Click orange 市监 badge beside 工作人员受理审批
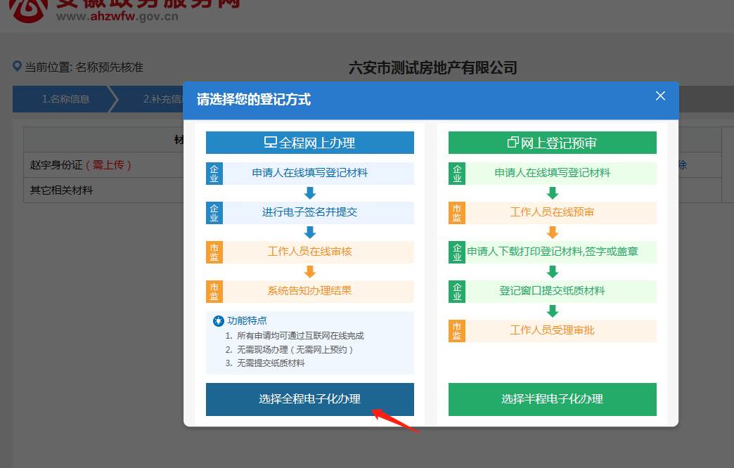Screen dimensions: 734x468 pyautogui.click(x=457, y=331)
